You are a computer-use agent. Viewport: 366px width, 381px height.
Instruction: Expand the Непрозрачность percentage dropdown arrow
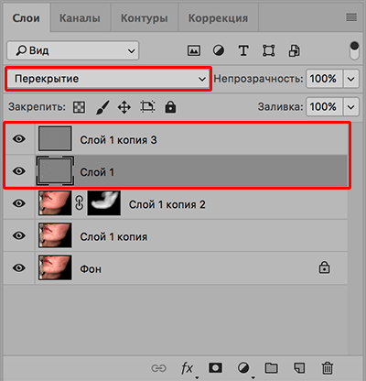click(351, 79)
